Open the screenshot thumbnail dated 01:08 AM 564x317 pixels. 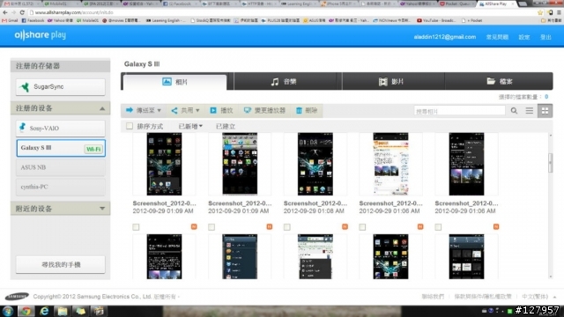(x=315, y=164)
